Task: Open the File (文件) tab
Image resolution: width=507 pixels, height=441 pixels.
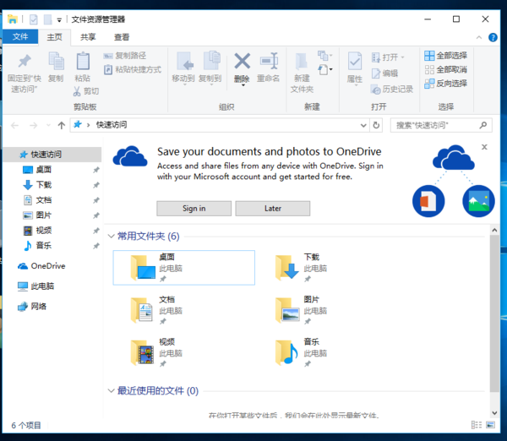Action: (20, 36)
